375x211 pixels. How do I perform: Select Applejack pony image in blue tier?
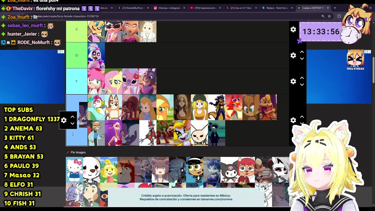tap(165, 107)
